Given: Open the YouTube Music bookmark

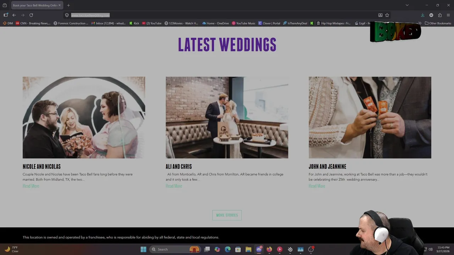Looking at the screenshot, I should point(244,23).
